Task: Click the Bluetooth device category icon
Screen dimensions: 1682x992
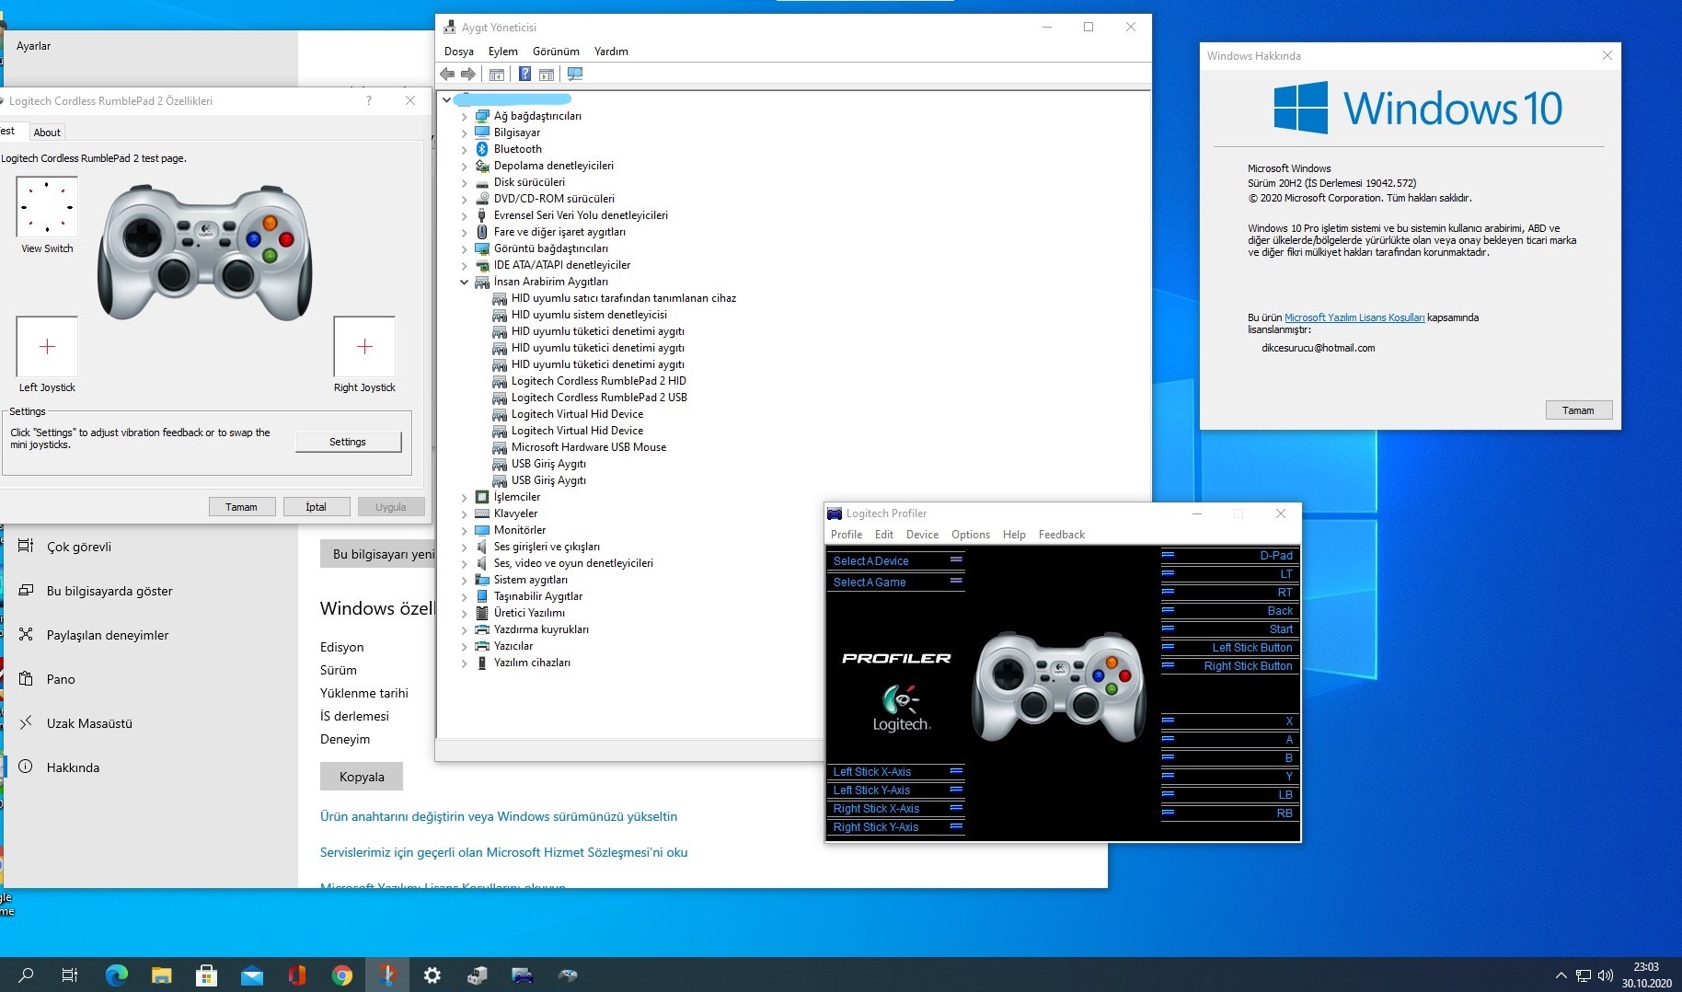Action: (481, 149)
